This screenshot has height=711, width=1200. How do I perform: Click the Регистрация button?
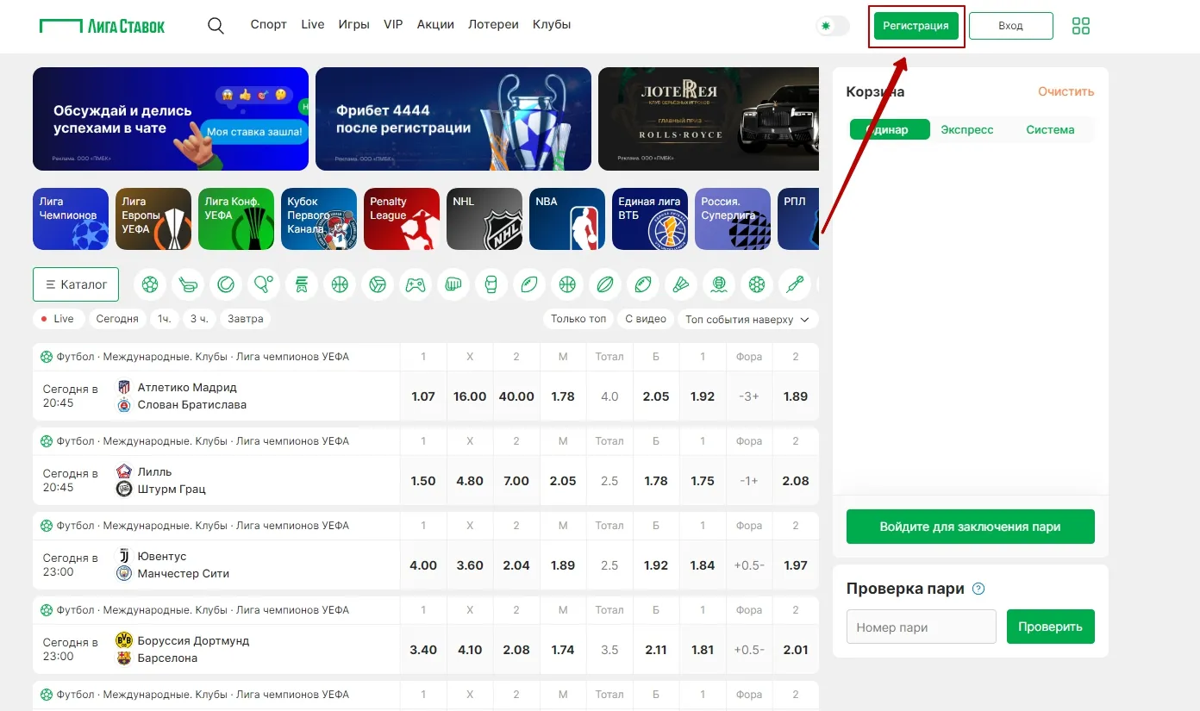916,26
